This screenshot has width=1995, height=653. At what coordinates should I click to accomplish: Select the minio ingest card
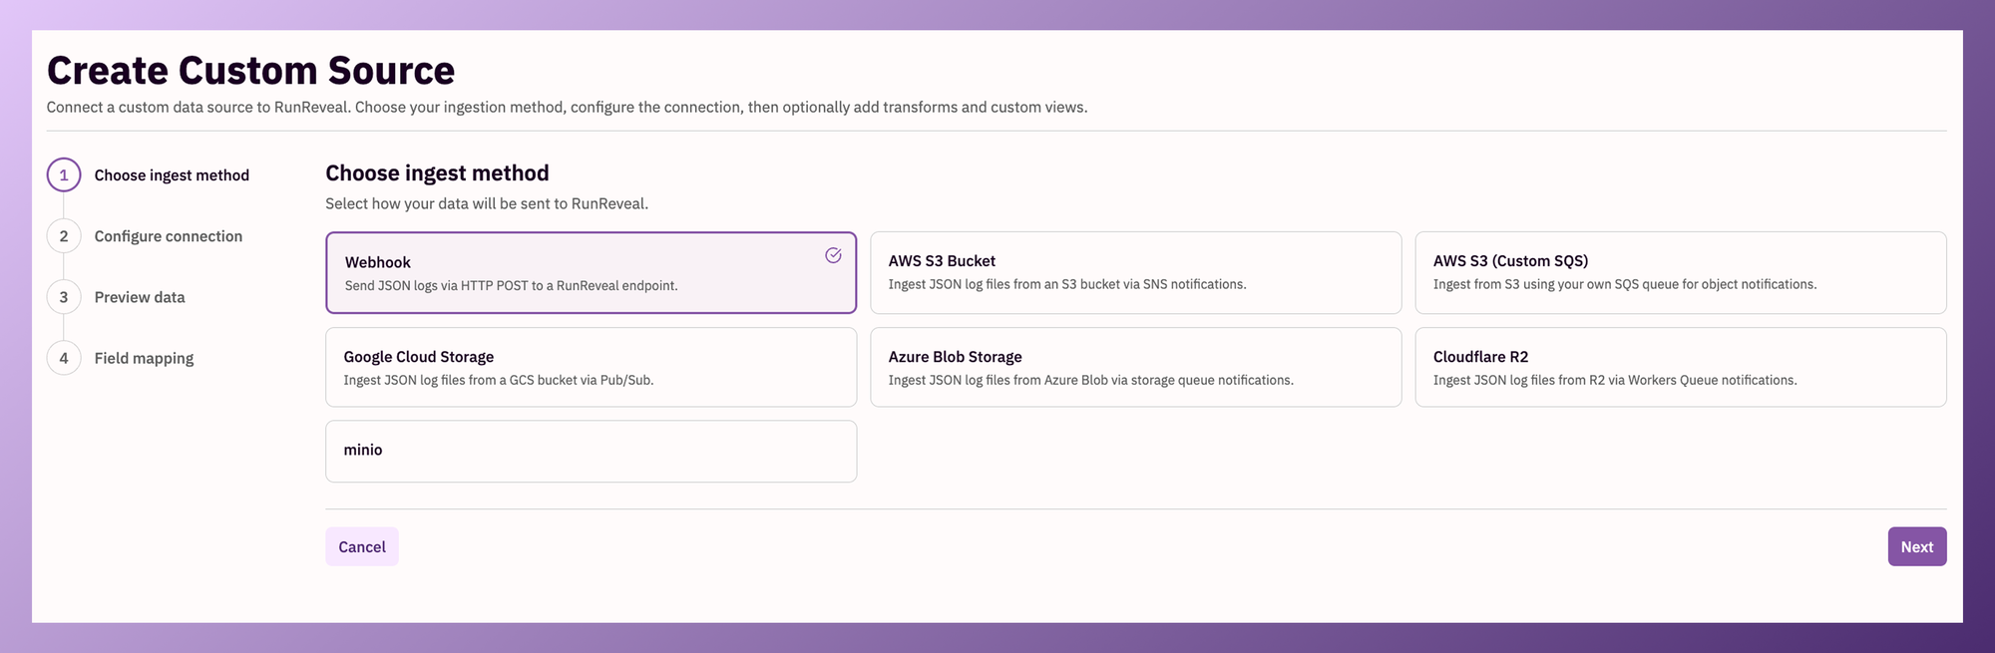pyautogui.click(x=591, y=451)
